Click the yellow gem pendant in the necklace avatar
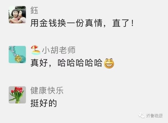168x123 pixels. [x=18, y=59]
